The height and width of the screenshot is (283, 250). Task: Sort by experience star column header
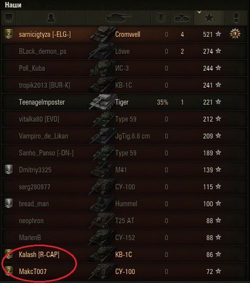(209, 18)
